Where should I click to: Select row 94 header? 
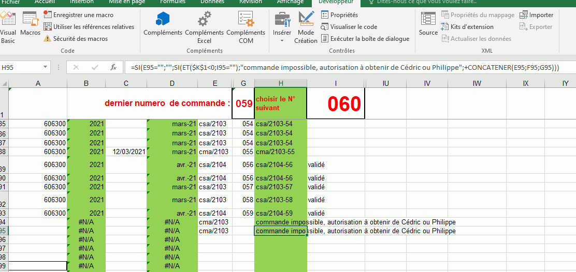click(x=4, y=222)
